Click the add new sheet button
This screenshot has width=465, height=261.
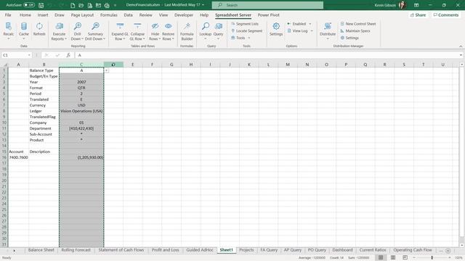click(x=448, y=251)
